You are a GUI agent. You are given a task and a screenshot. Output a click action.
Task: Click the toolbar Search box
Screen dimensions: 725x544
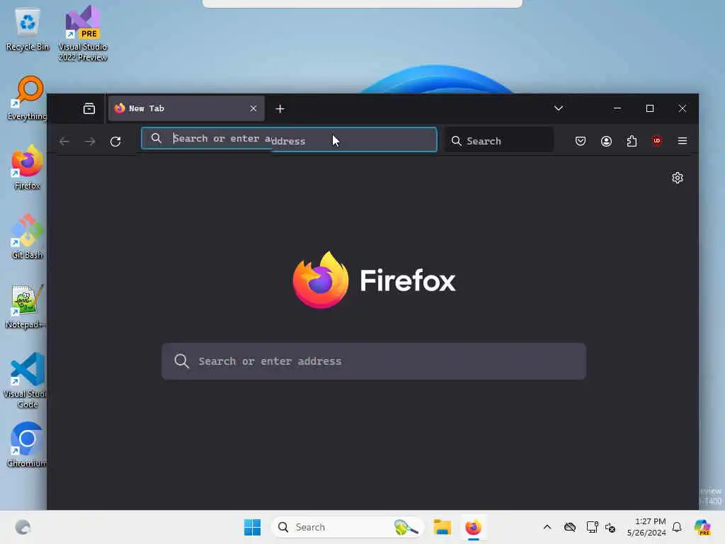click(499, 141)
